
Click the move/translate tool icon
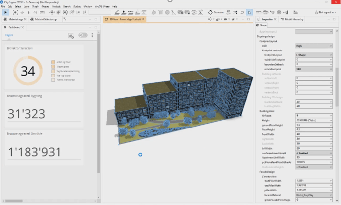click(22, 12)
